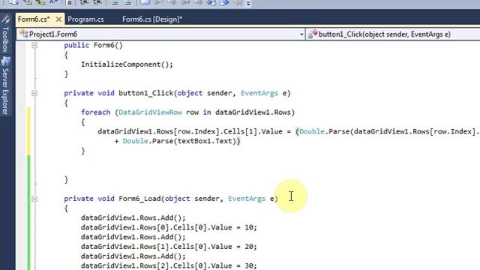Click the Toolbox wrench icon
The image size is (480, 270).
point(5,19)
